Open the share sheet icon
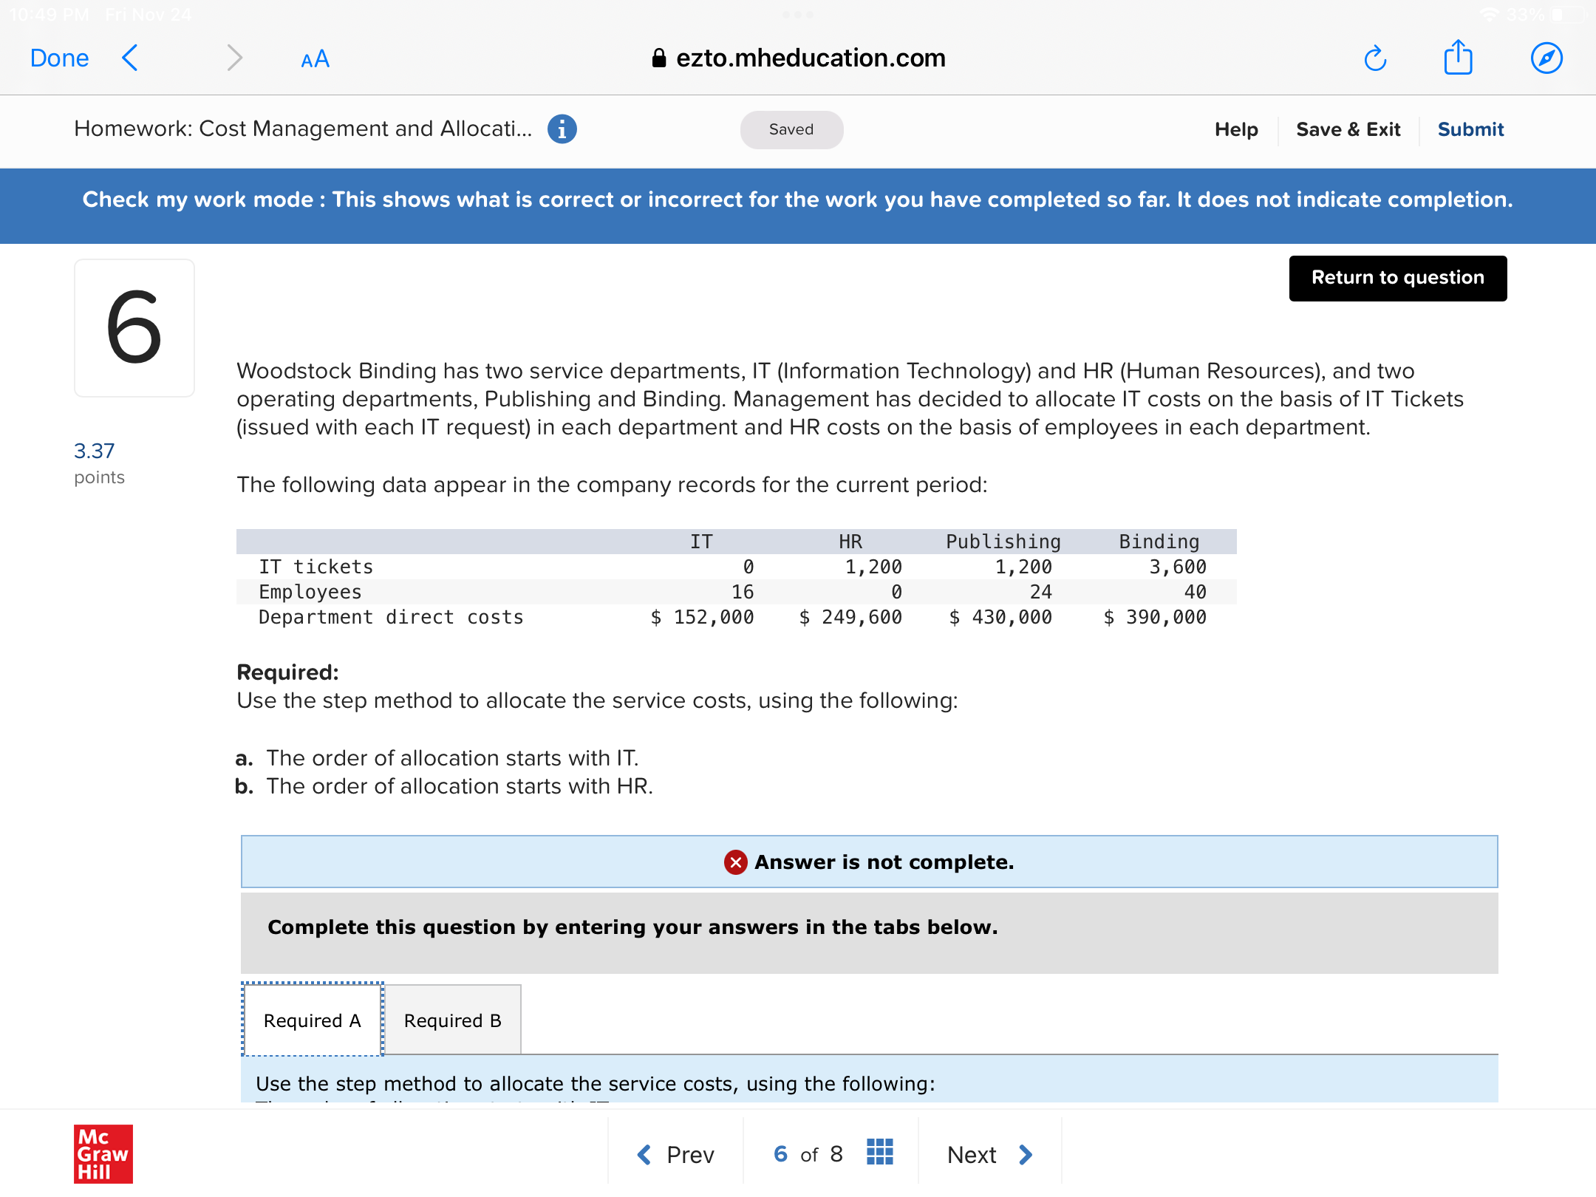This screenshot has height=1197, width=1596. pyautogui.click(x=1458, y=58)
